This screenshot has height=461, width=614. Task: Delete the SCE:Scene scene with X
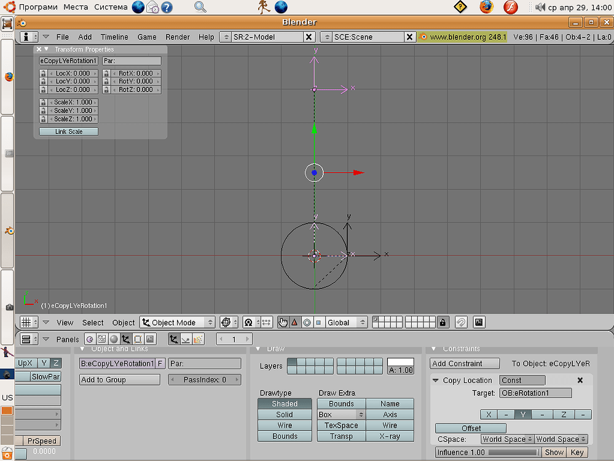409,37
